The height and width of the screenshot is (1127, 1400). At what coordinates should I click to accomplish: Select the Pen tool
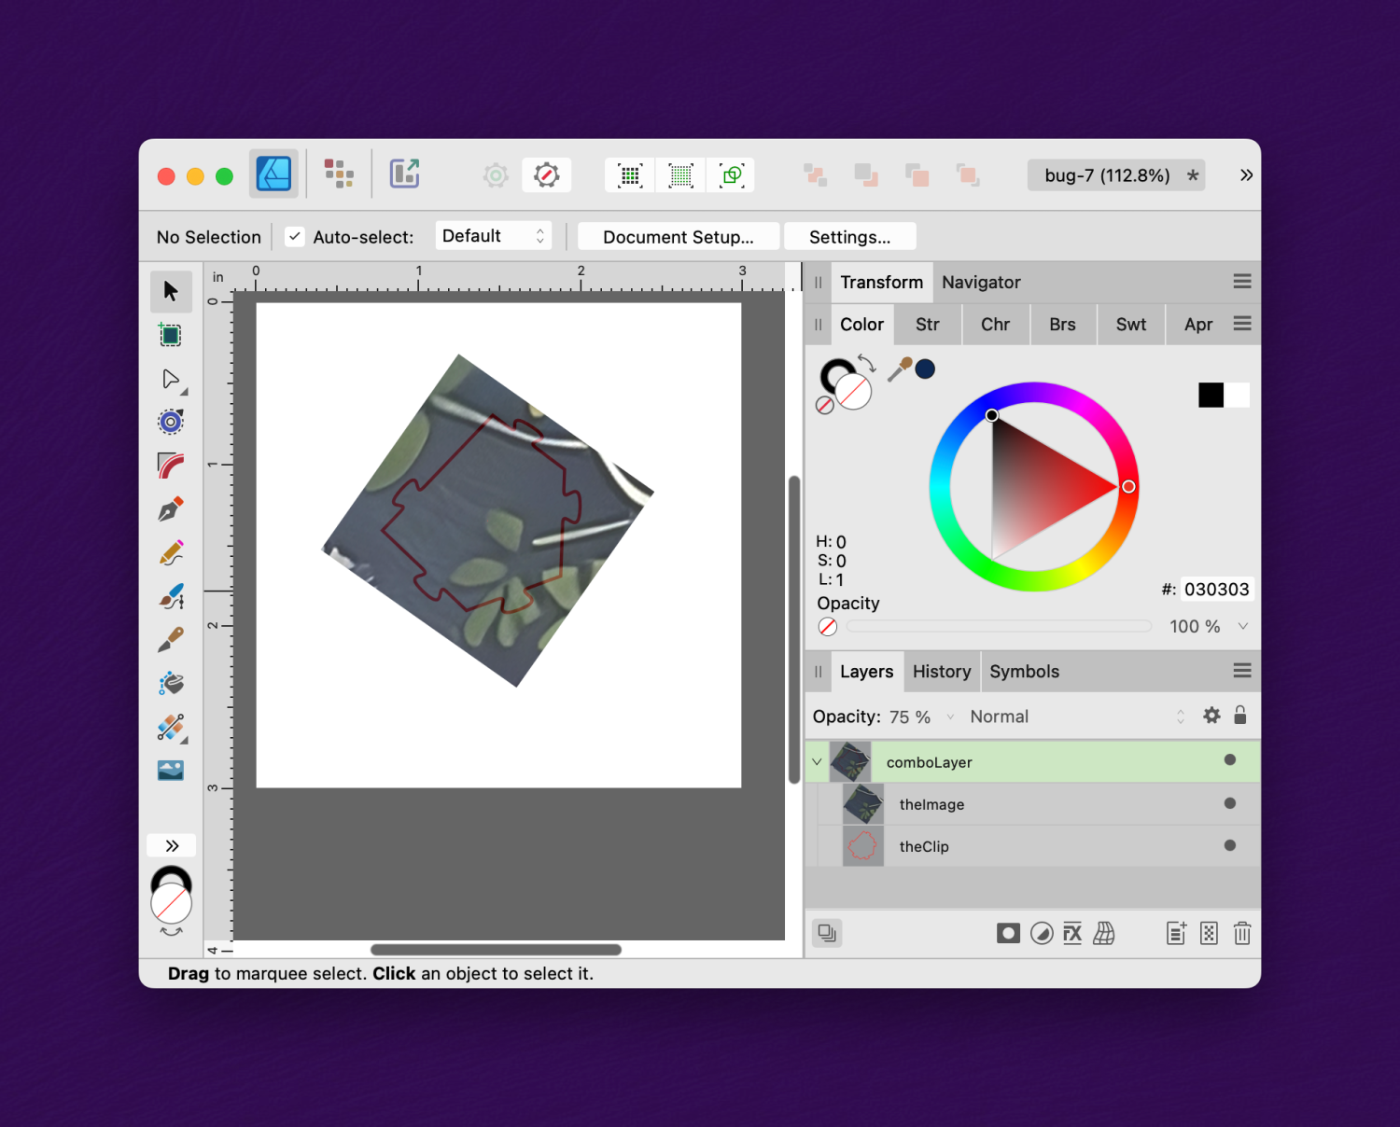171,509
